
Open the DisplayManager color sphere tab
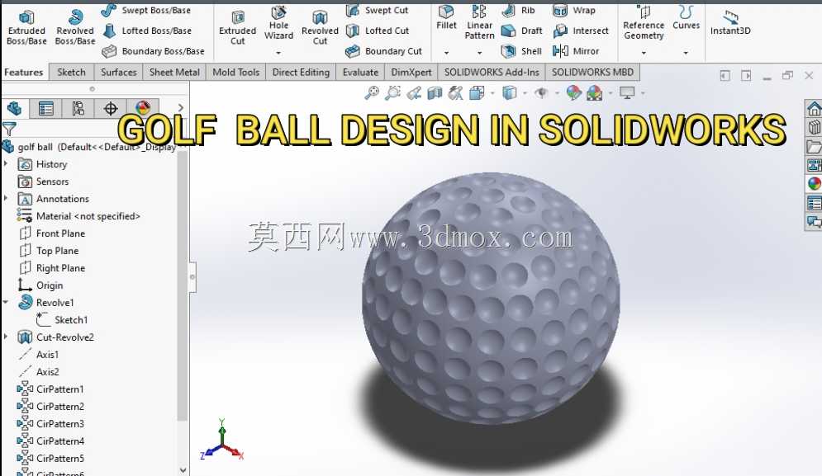143,108
